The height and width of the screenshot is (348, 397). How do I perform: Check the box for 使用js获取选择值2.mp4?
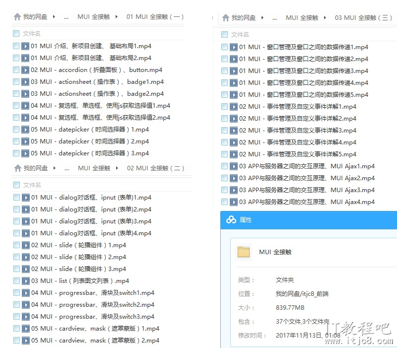[16, 117]
